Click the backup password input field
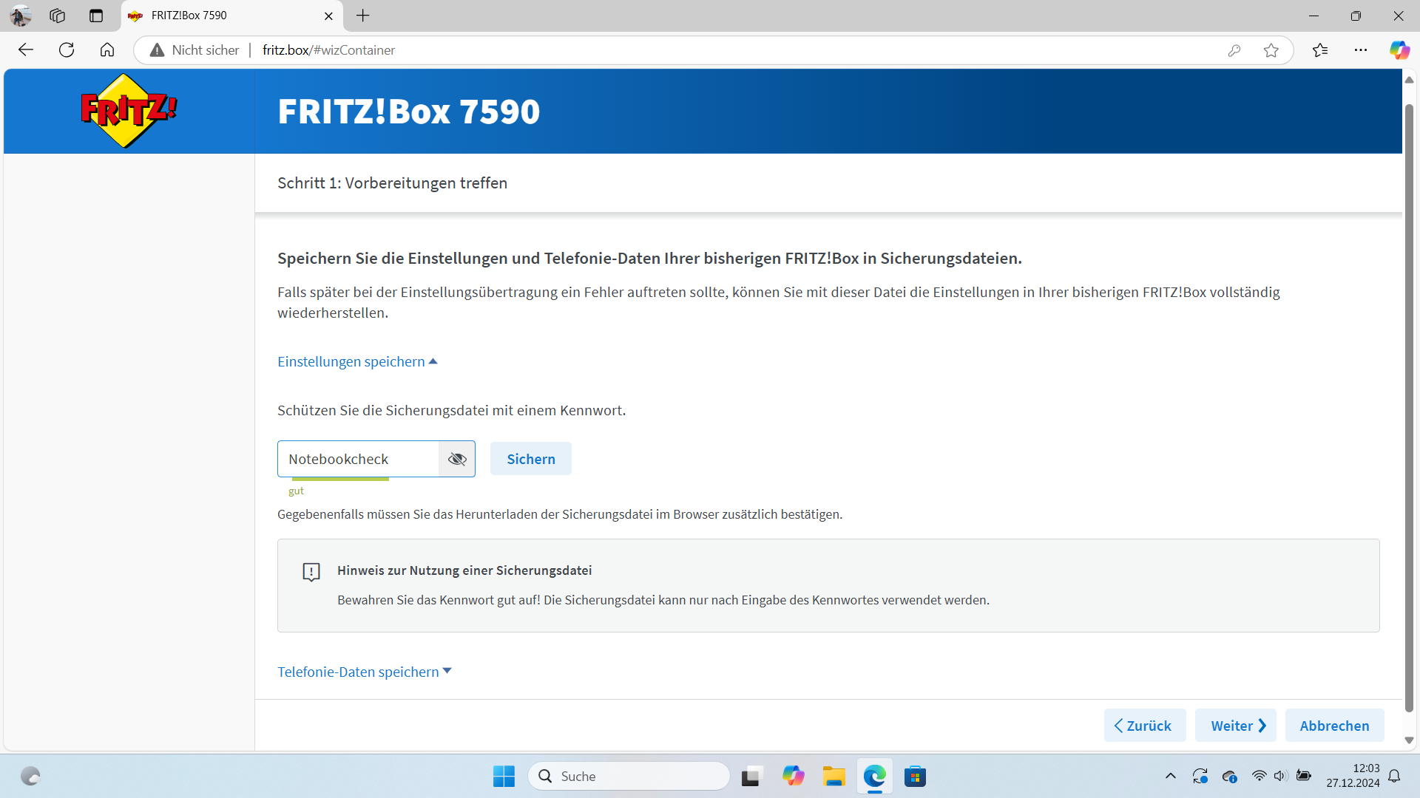The height and width of the screenshot is (798, 1420). pos(358,459)
